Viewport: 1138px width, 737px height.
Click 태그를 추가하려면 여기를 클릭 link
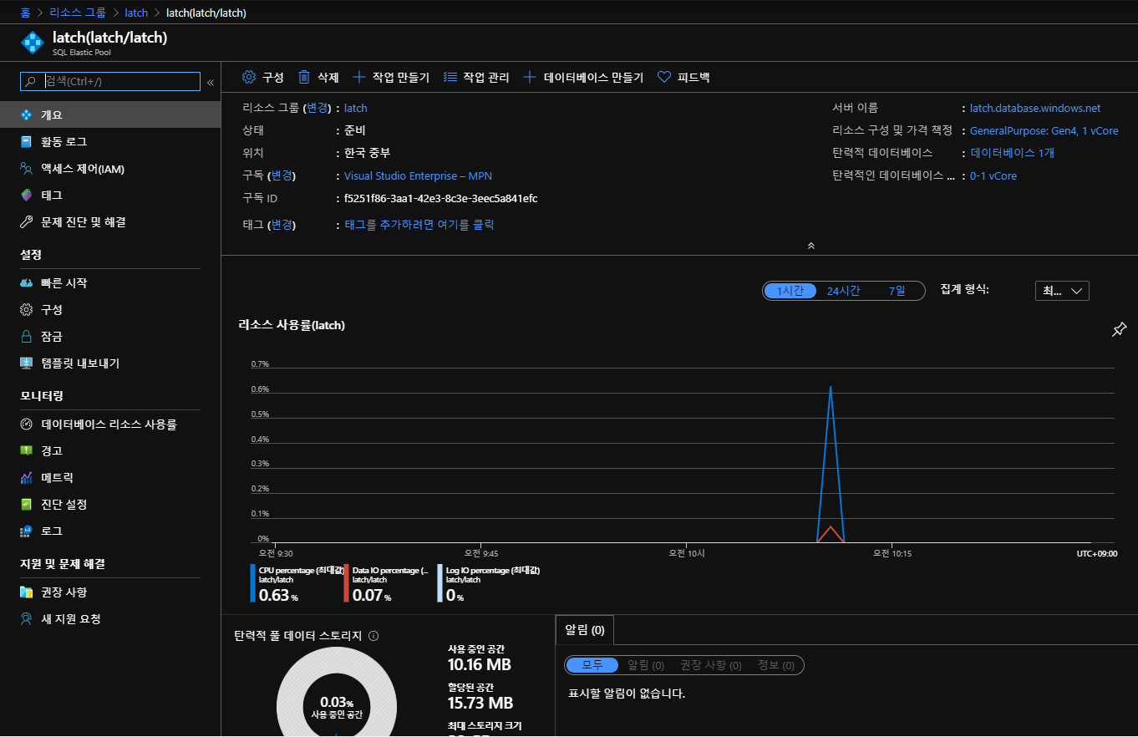pos(419,225)
